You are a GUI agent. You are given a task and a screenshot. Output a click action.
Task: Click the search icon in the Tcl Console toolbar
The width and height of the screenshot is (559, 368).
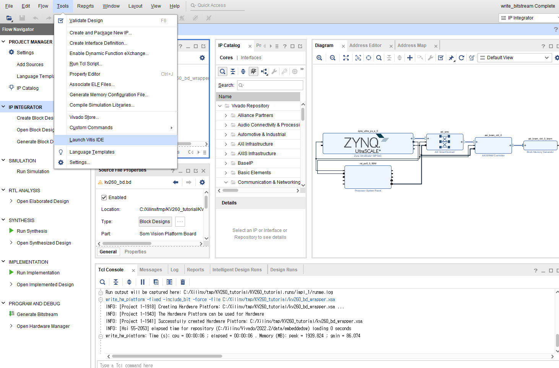pyautogui.click(x=102, y=282)
